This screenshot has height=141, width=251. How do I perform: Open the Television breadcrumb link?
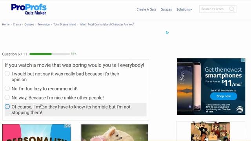[44, 24]
